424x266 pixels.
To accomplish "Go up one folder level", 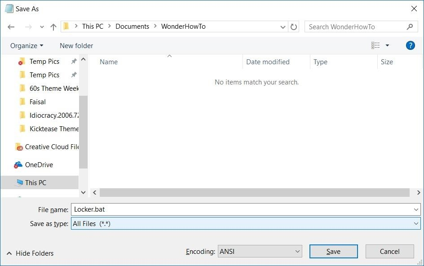I will 53,27.
